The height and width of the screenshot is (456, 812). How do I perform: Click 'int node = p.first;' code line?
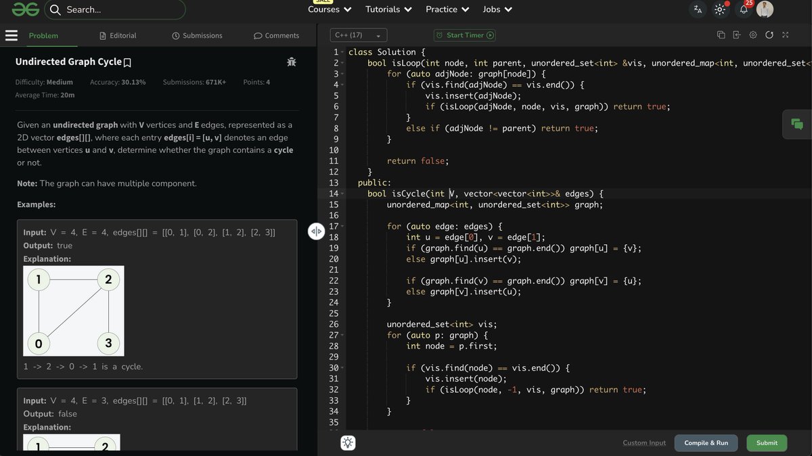[451, 346]
